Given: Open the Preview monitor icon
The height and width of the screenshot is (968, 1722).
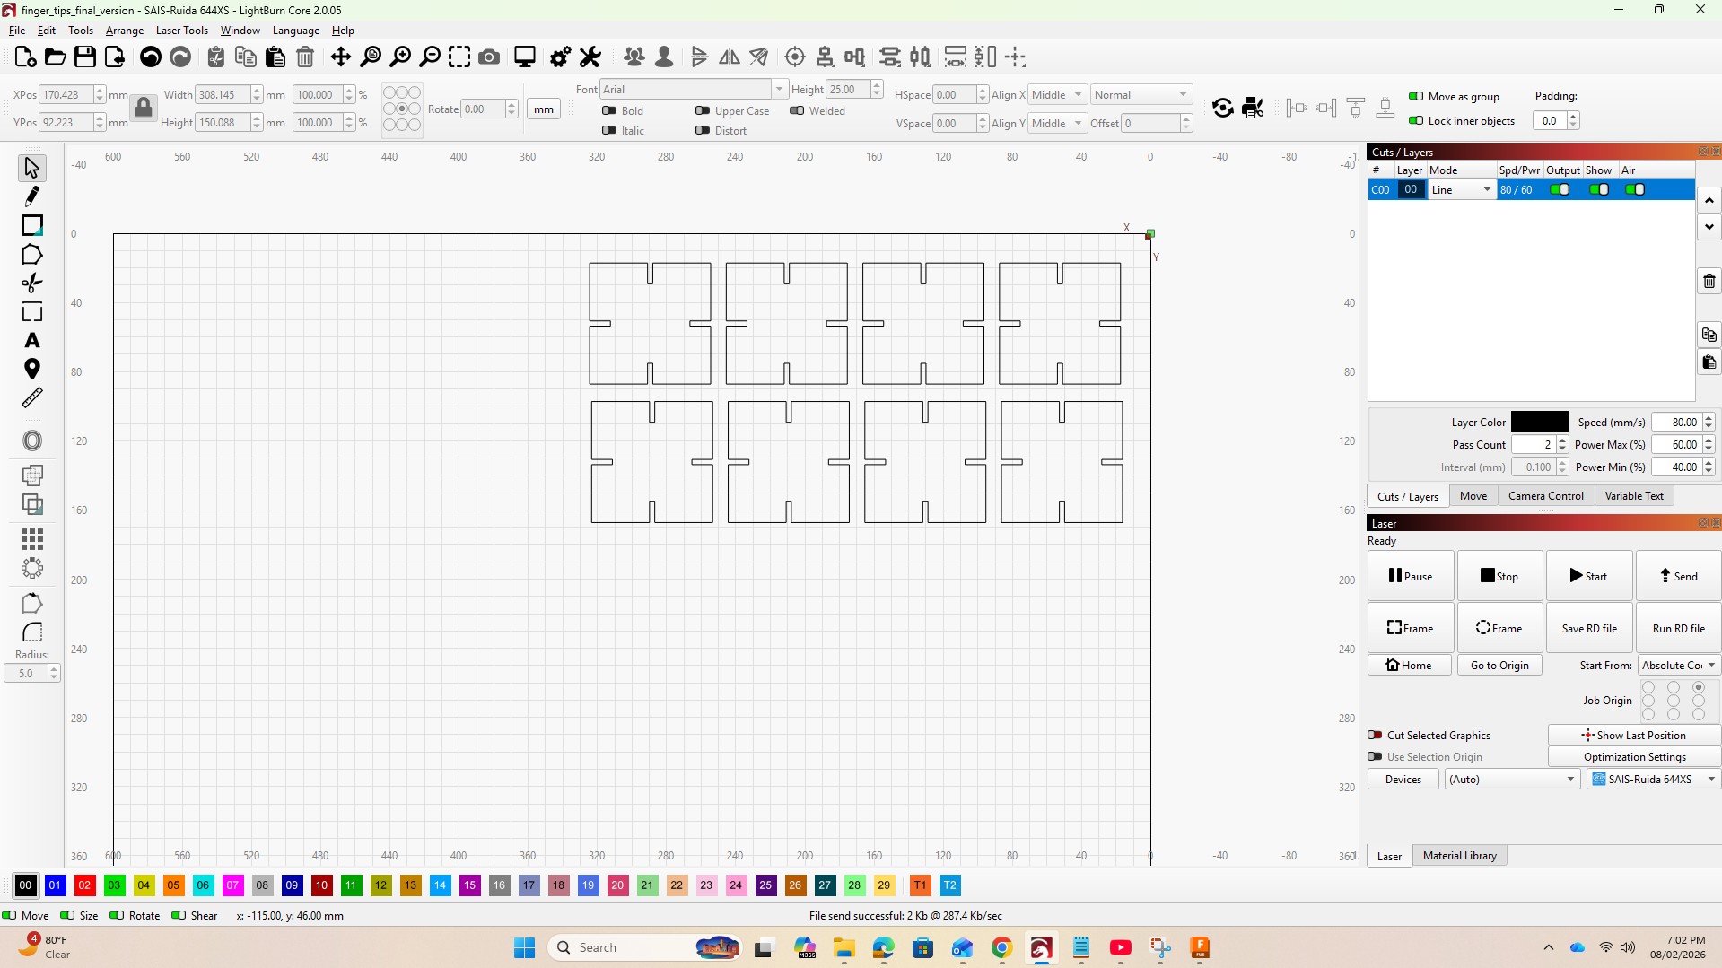Looking at the screenshot, I should pos(525,57).
